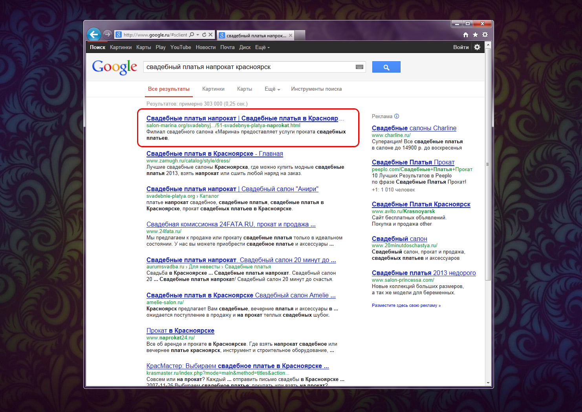Click the "Для невесты" breadcrumb link
The image size is (582, 412).
click(204, 267)
